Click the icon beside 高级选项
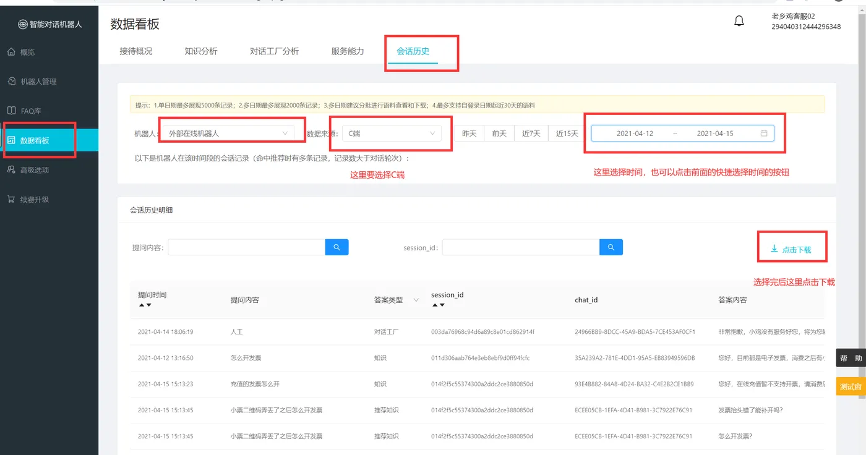 pos(11,169)
